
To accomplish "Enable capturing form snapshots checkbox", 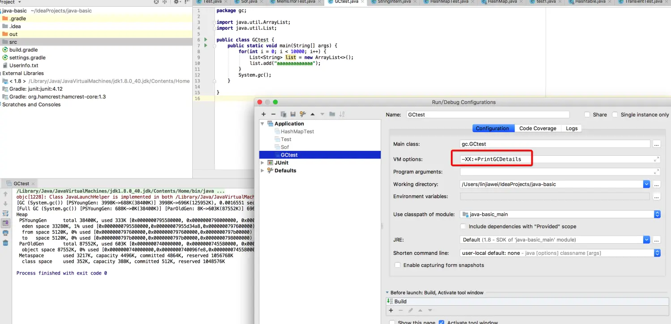I will click(397, 265).
